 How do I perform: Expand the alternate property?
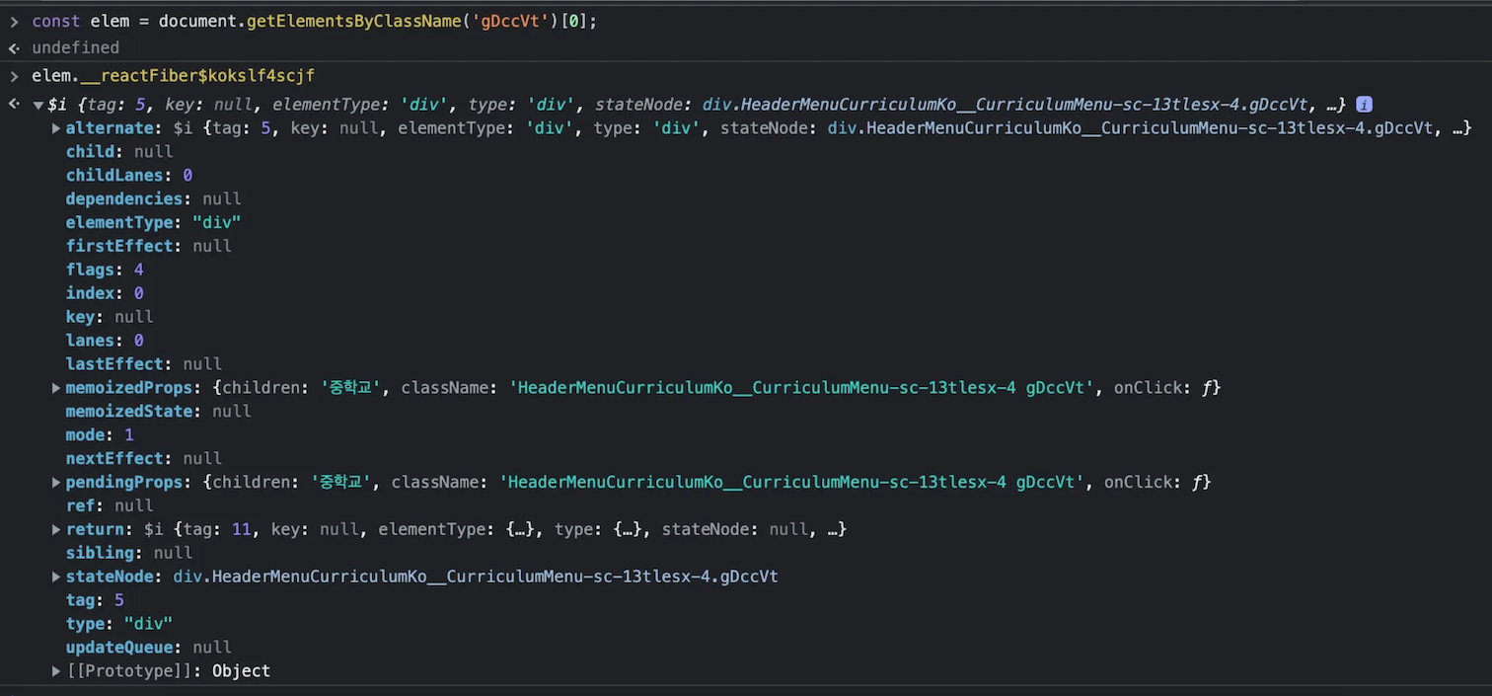coord(56,128)
